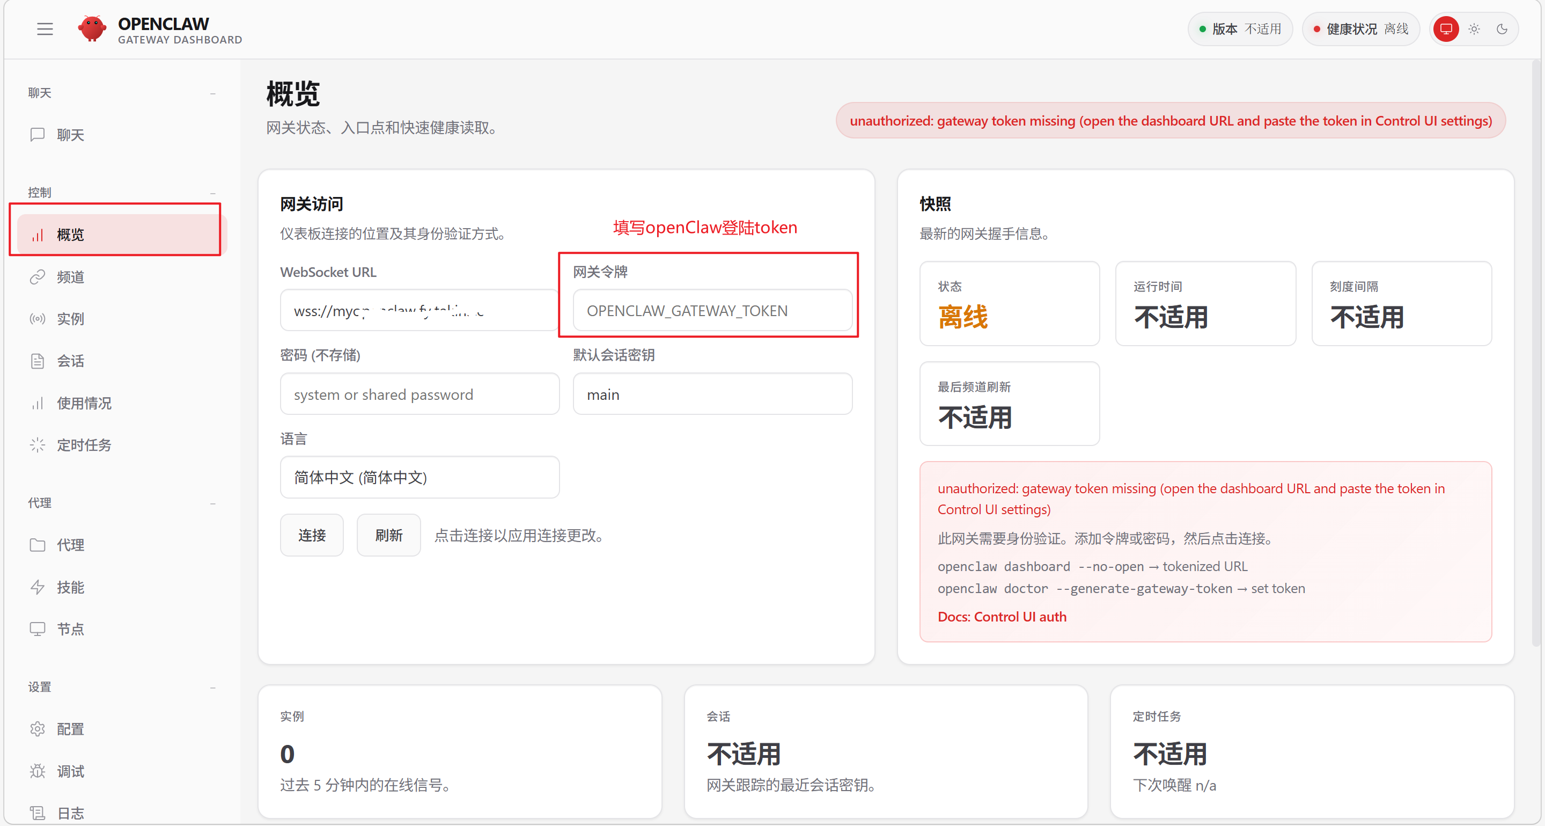The image size is (1545, 826).
Task: Collapse the 控制 sidebar section
Action: click(214, 193)
